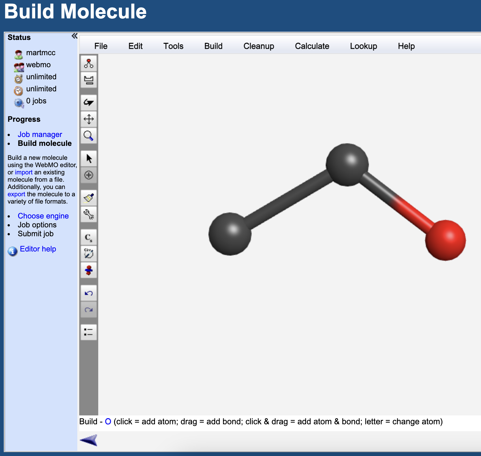Click the red oxygen atom sphere
This screenshot has width=481, height=456.
coord(445,240)
